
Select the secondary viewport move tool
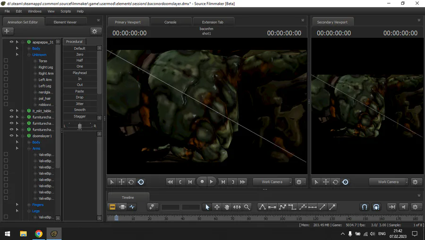pyautogui.click(x=326, y=182)
